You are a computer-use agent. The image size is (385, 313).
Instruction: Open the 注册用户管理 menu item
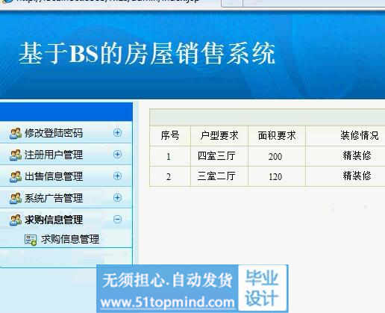click(x=54, y=155)
